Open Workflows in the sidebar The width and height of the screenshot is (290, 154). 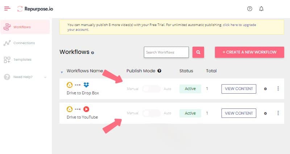click(x=25, y=27)
